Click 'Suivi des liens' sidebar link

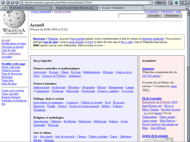[x=9, y=84]
